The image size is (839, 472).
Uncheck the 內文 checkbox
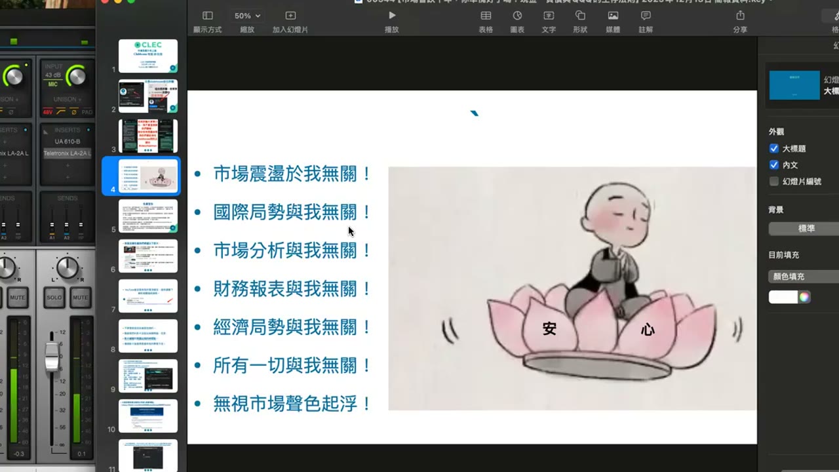(x=774, y=165)
